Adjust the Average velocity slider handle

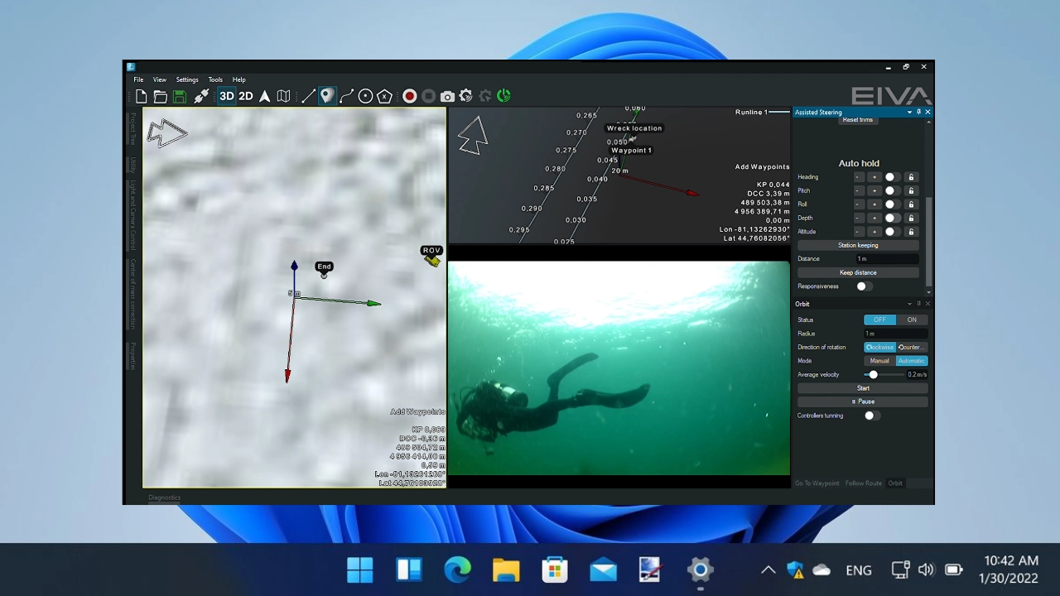tap(873, 375)
